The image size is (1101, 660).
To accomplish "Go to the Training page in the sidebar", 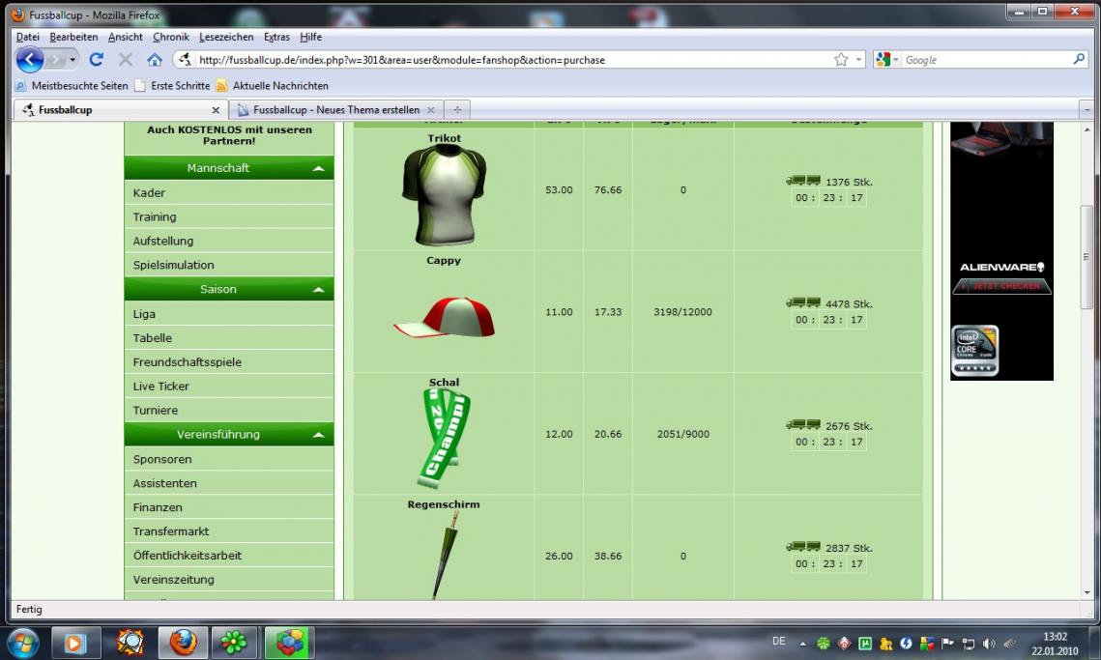I will [x=155, y=216].
